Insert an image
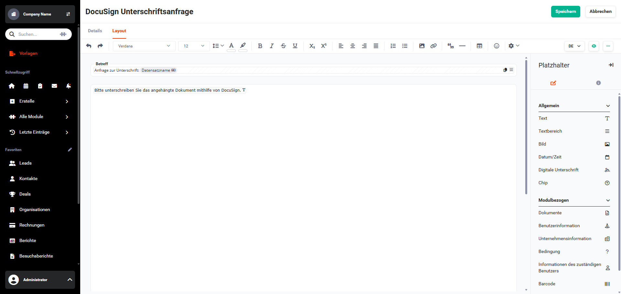This screenshot has width=621, height=294. click(x=422, y=46)
